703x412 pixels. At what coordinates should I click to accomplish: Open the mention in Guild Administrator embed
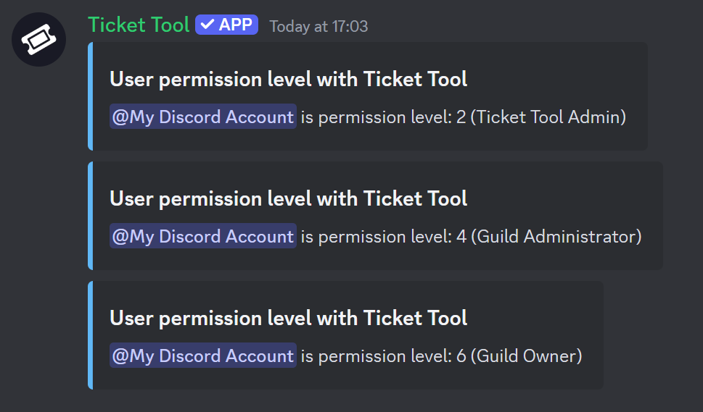[x=202, y=236]
